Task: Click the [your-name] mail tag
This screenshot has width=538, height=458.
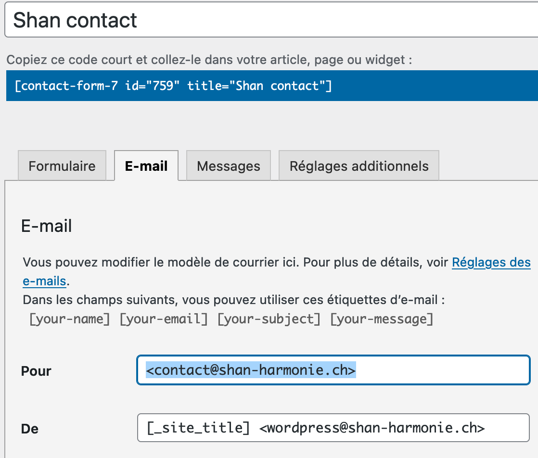Action: pyautogui.click(x=70, y=319)
